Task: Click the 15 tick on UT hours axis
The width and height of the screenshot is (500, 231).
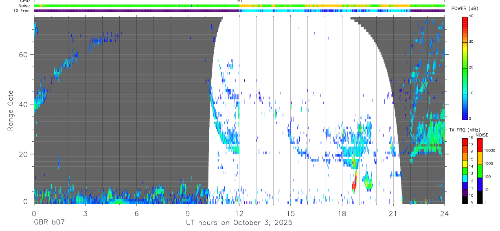Action: [x=290, y=213]
